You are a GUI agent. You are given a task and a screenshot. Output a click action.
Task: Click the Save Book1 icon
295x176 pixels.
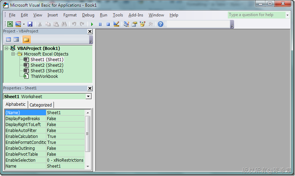coord(30,24)
